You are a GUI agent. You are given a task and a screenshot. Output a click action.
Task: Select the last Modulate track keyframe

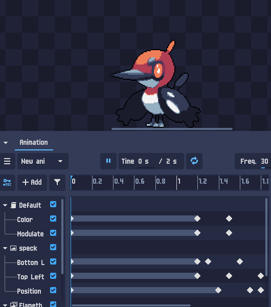click(229, 233)
